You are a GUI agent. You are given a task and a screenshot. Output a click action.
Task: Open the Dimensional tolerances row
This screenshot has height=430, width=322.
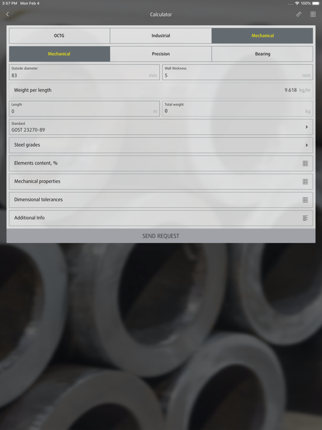(161, 200)
